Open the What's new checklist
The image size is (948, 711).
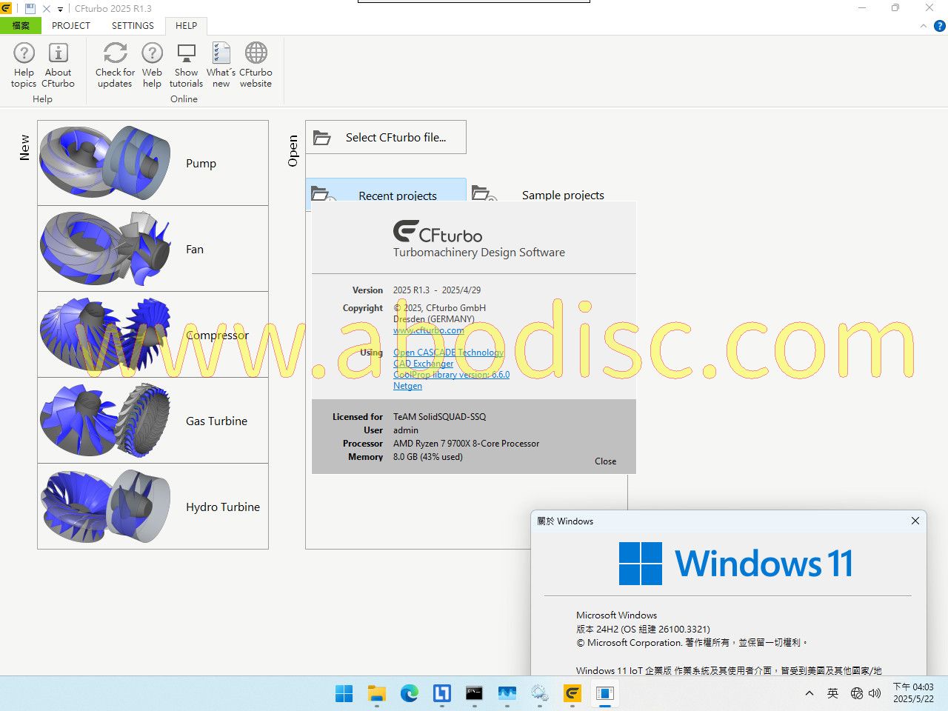tap(221, 65)
